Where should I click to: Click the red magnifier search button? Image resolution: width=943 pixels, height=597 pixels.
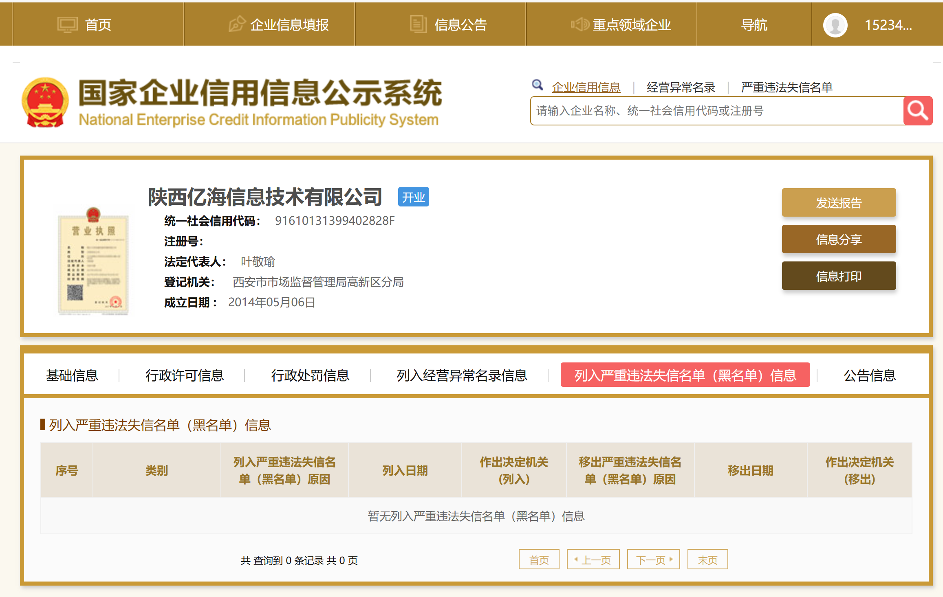917,111
